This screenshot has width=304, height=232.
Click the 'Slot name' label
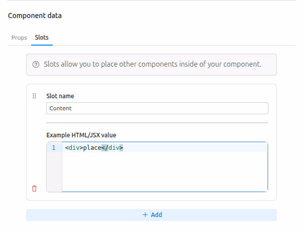[60, 96]
